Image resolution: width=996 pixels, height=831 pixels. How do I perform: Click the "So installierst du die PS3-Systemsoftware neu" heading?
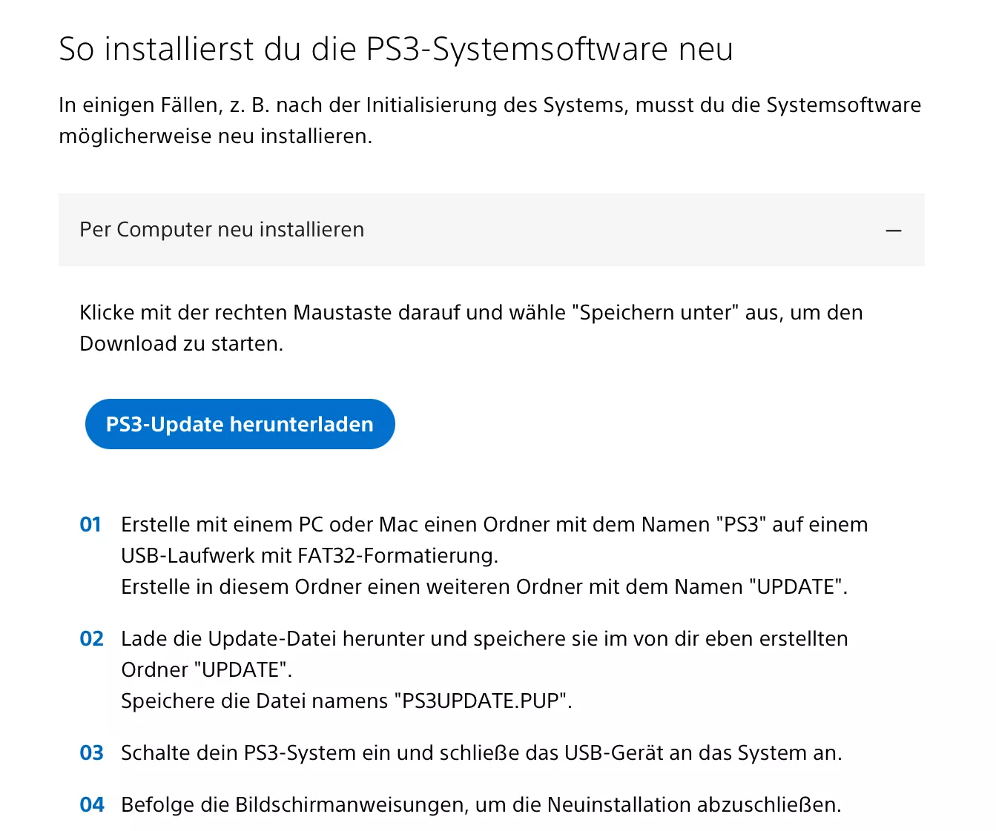[x=396, y=49]
